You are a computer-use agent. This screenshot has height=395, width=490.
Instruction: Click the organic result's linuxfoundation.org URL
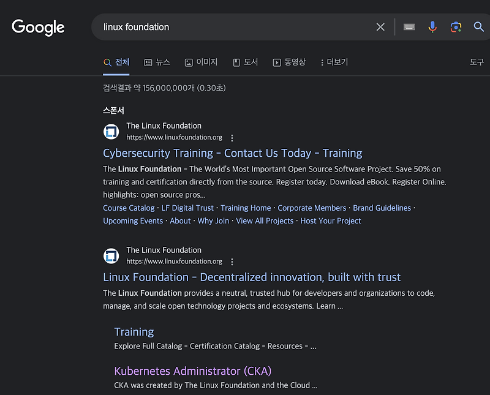[175, 261]
